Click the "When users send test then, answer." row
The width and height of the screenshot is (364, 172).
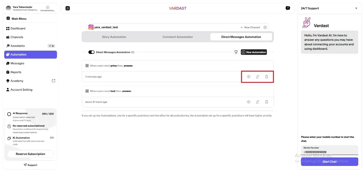coord(178,91)
